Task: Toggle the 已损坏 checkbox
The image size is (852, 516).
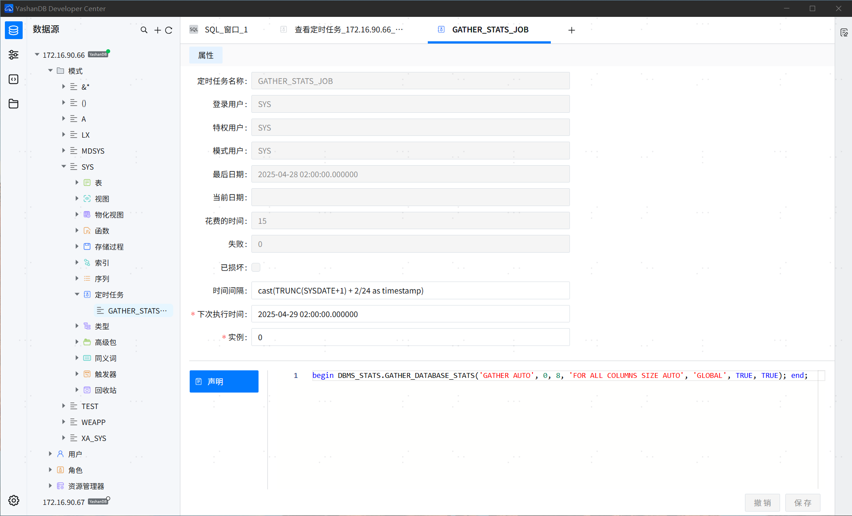Action: pos(256,267)
